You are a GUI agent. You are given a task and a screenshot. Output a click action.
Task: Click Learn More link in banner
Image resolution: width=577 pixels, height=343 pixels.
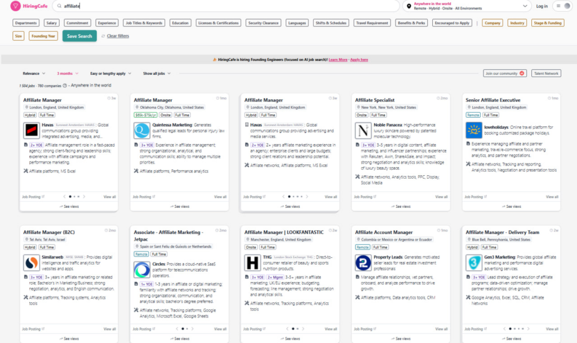point(338,60)
